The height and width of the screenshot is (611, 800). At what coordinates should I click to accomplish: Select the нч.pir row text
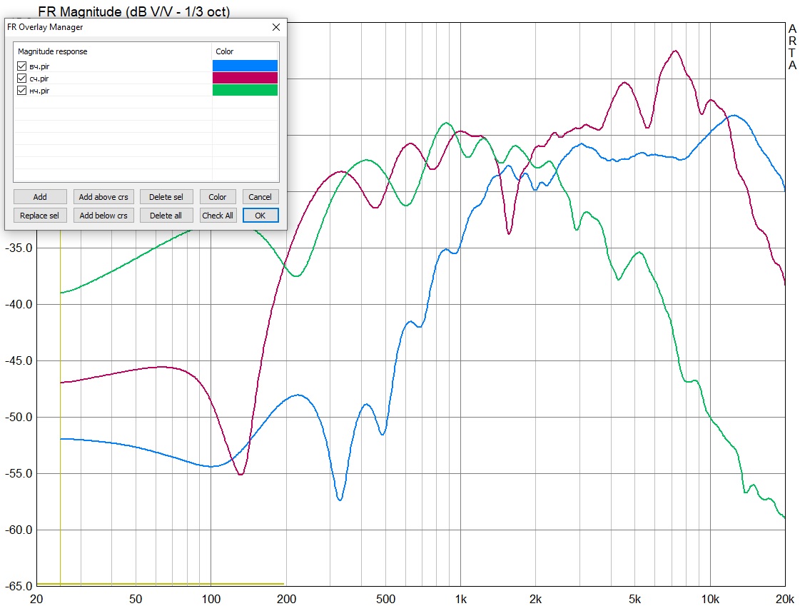39,91
